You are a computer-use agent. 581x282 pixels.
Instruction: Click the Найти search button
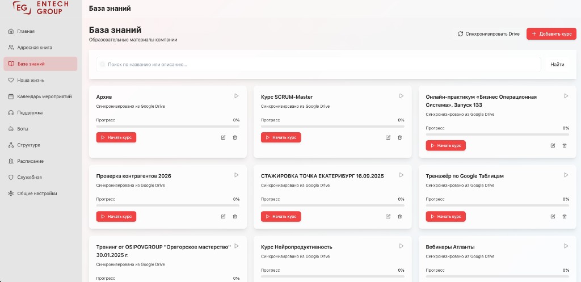557,65
